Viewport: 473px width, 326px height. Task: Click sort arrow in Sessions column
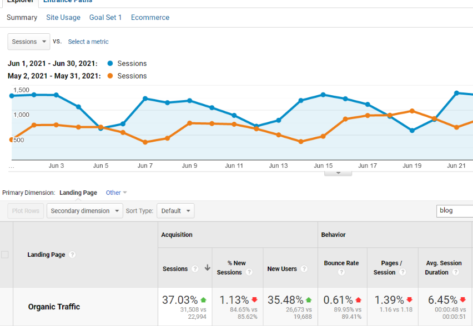pos(207,268)
